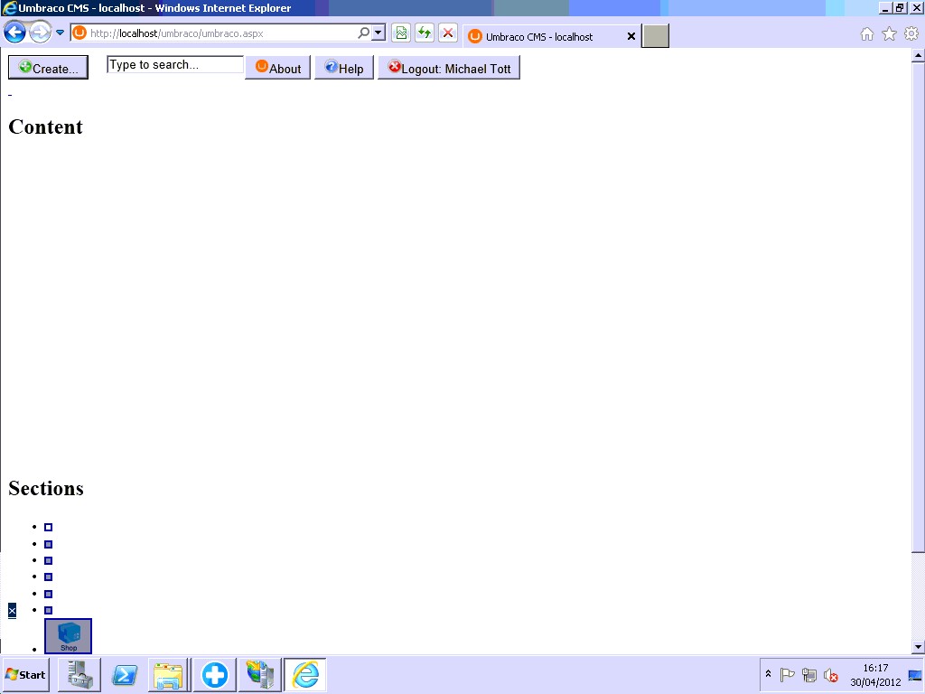Open the IE Tools gear icon

911,34
